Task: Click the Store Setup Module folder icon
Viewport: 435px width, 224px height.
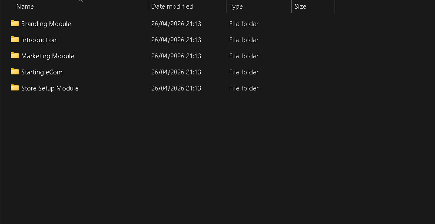Action: [x=15, y=88]
